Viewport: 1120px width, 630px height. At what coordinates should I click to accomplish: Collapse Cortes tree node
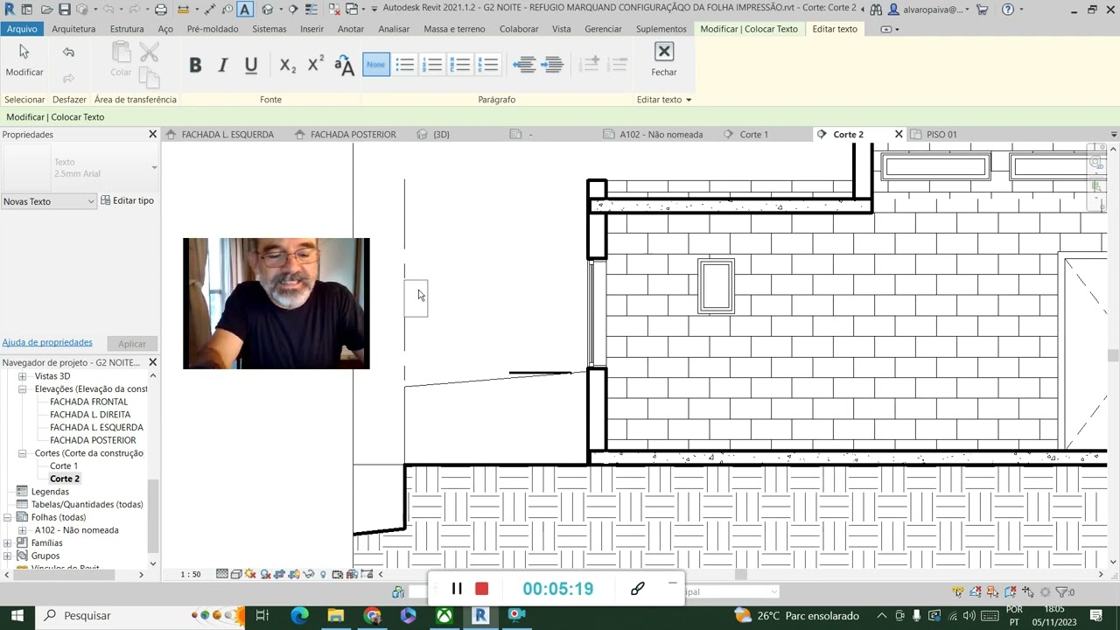(x=23, y=453)
